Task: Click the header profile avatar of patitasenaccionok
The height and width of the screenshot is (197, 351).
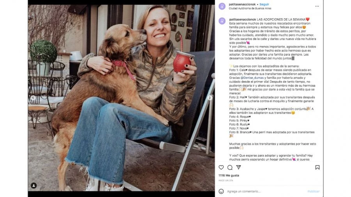Action: [222, 6]
